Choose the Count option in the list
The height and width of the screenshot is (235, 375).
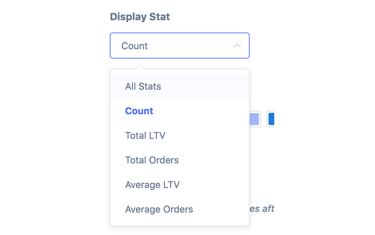pyautogui.click(x=139, y=111)
